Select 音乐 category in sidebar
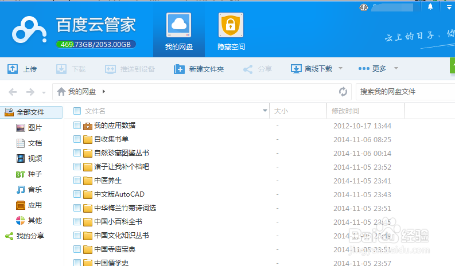 tap(29, 190)
